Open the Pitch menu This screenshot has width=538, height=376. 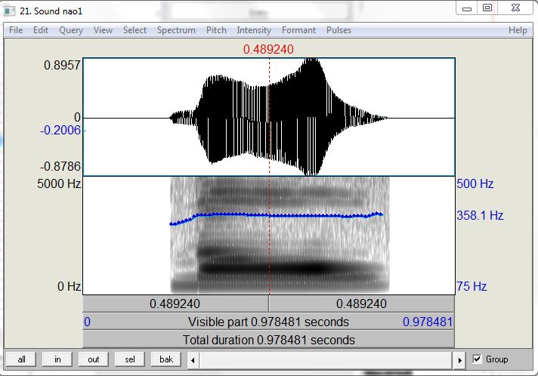[x=216, y=30]
